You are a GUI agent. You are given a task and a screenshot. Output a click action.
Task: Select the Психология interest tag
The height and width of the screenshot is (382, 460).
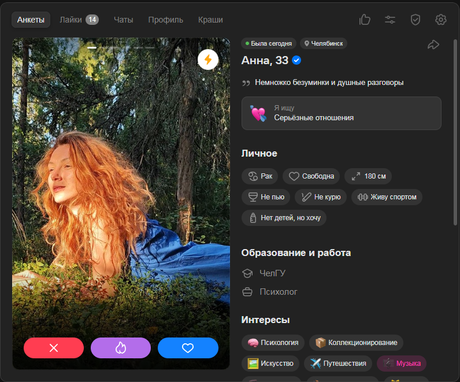coord(273,343)
